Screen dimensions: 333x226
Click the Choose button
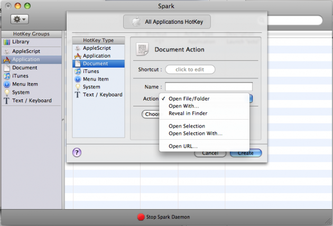tap(151, 114)
